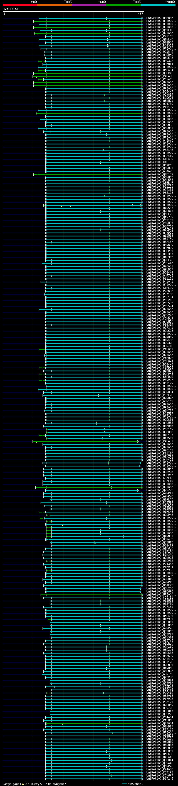Image resolution: width=178 pixels, height=786 pixels.
Task: Open hit UniRef100_P04352
Action: pos(160,46)
